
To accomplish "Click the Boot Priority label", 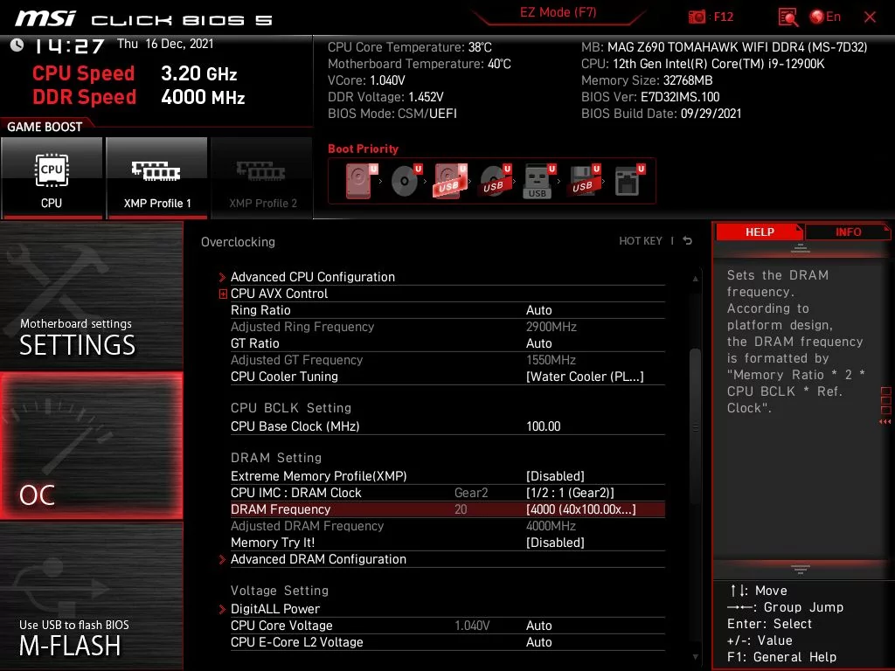I will (363, 149).
